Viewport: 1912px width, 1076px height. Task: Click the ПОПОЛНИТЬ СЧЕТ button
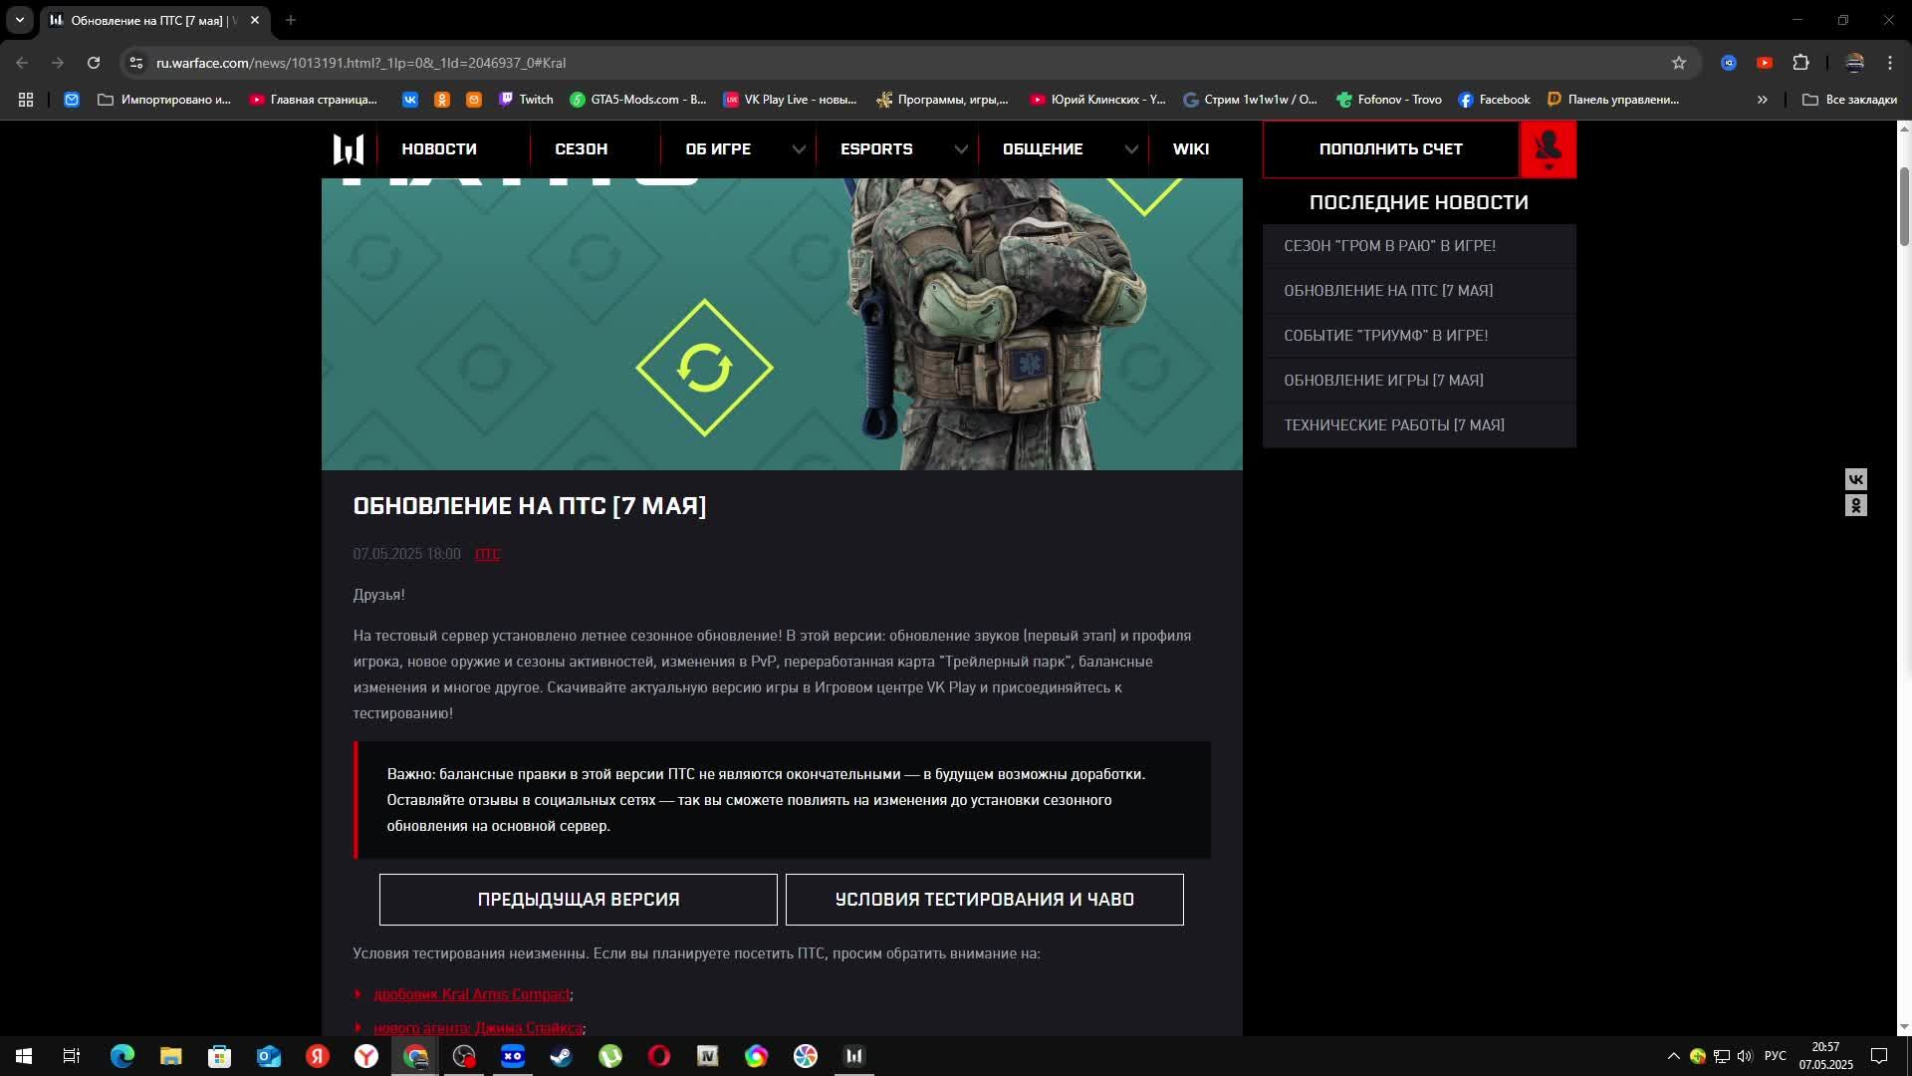1390,149
